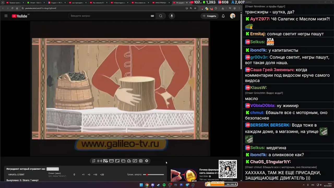Click chat username Cha0S_S1ngular1tY

(270, 162)
